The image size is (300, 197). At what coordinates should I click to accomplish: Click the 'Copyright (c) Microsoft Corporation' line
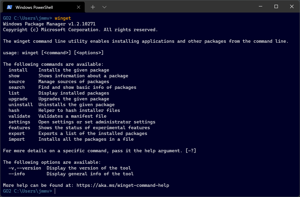pyautogui.click(x=80, y=30)
